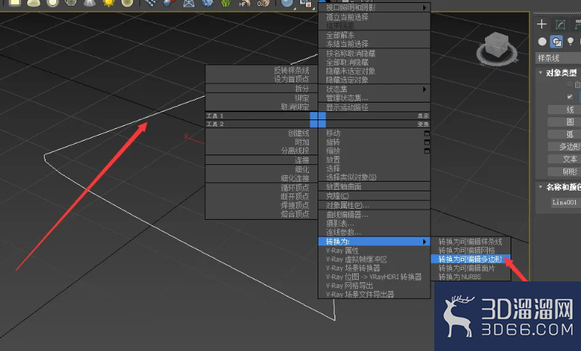Click the sun light icon in toolbar
The image size is (581, 351).
tap(109, 4)
